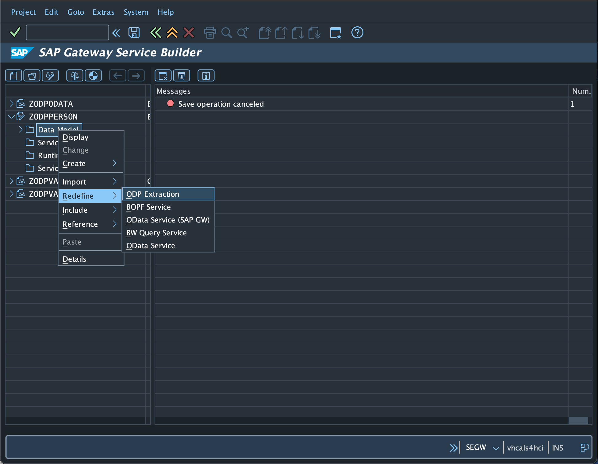Viewport: 598px width, 464px height.
Task: Click Details in context menu
Action: pos(75,259)
